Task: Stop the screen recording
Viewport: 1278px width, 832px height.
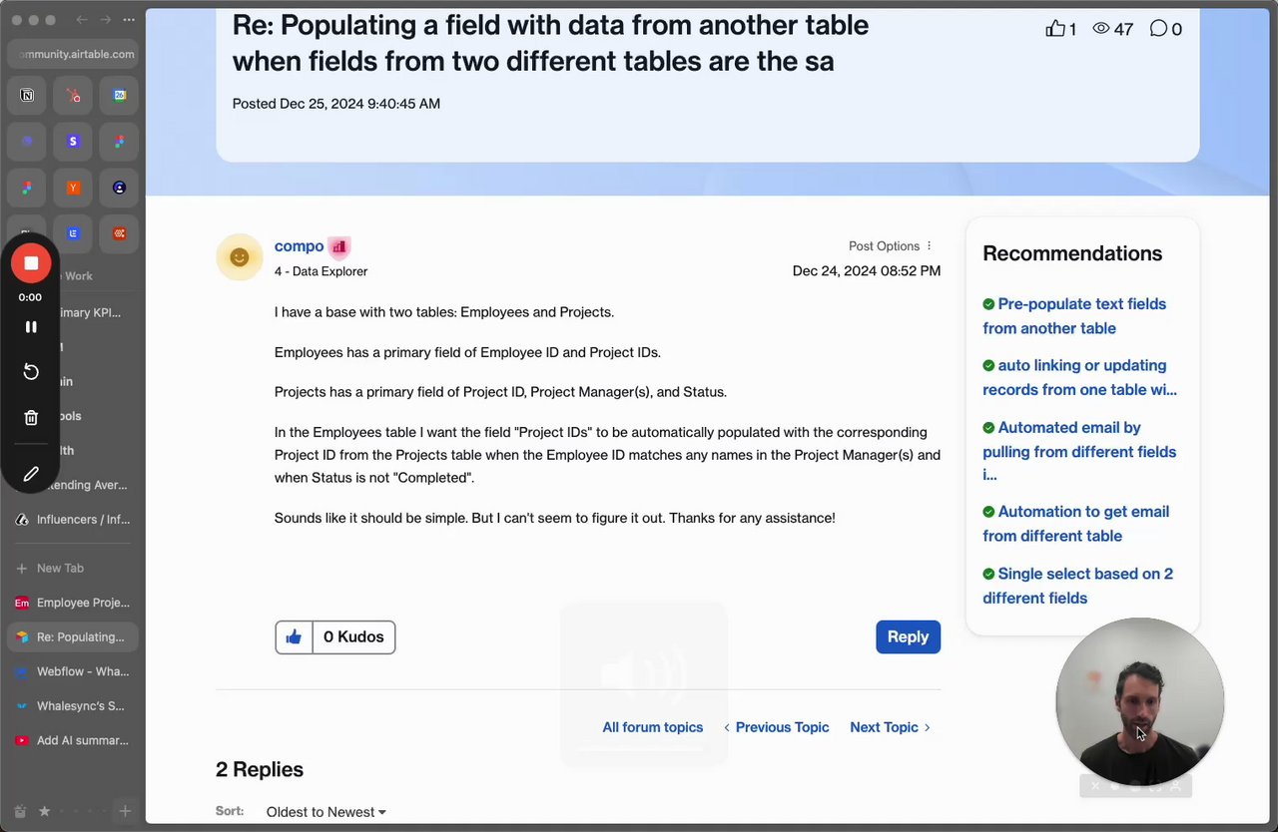Action: 31,263
